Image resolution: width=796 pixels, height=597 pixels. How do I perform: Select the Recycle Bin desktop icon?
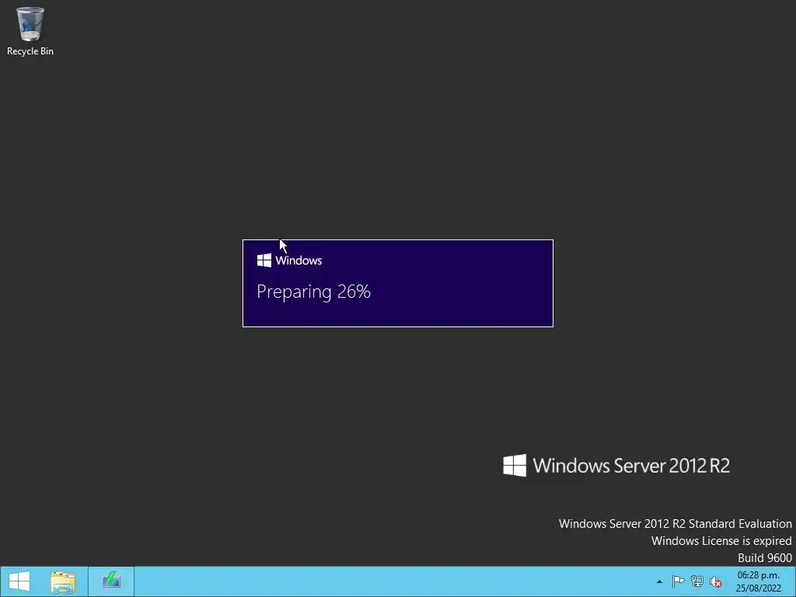tap(30, 31)
